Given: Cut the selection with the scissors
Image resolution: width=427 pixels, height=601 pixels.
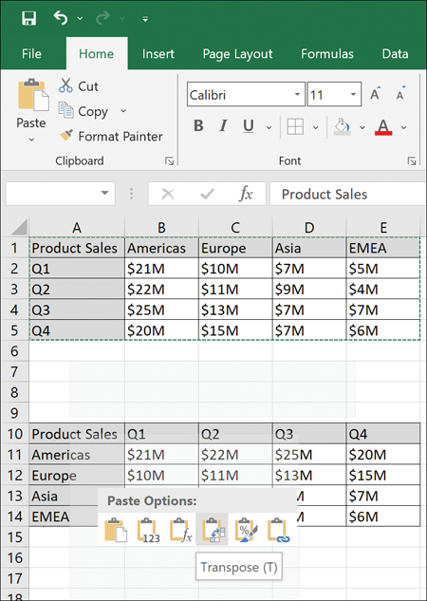Looking at the screenshot, I should click(79, 85).
